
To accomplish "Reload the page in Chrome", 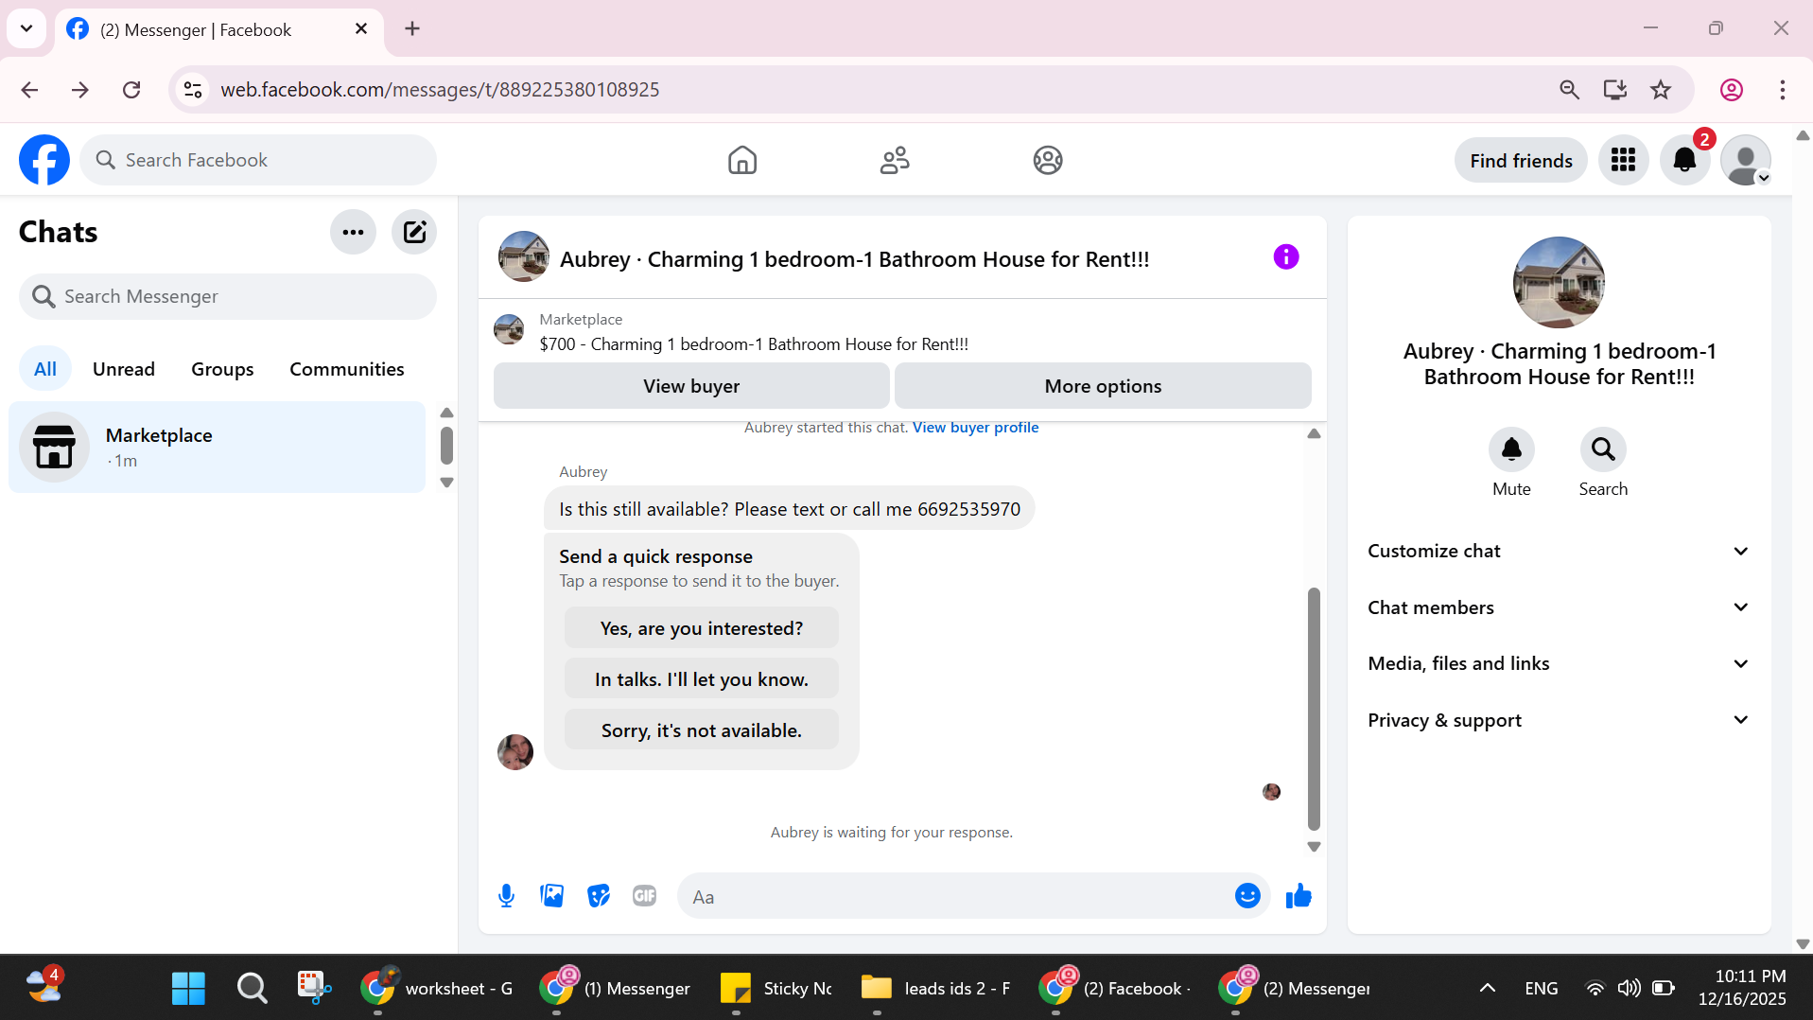I will [x=131, y=90].
